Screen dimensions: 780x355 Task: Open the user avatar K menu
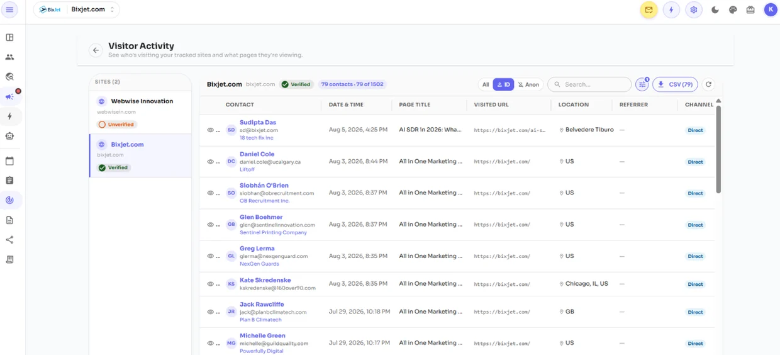[771, 9]
